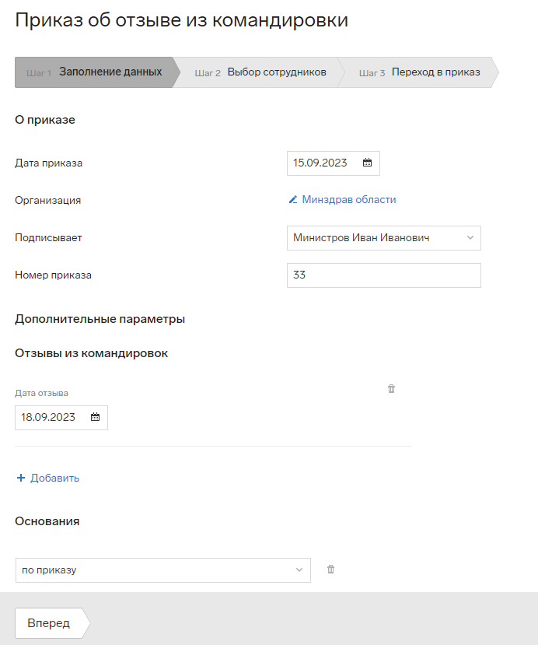Click the Дата отзыва field label
The width and height of the screenshot is (538, 645).
click(41, 393)
